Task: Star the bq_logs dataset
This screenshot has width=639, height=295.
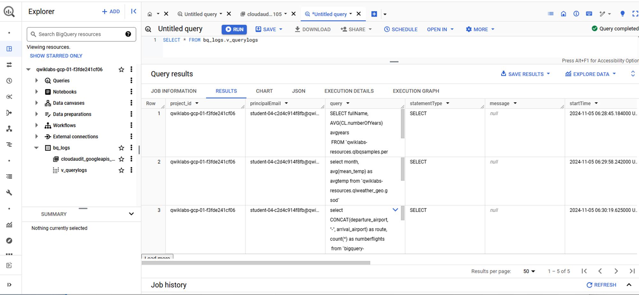Action: coord(121,148)
